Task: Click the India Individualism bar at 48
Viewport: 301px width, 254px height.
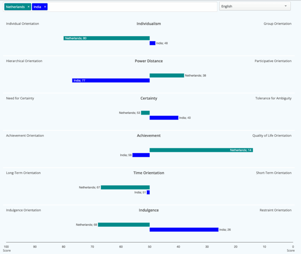Action: pos(153,43)
